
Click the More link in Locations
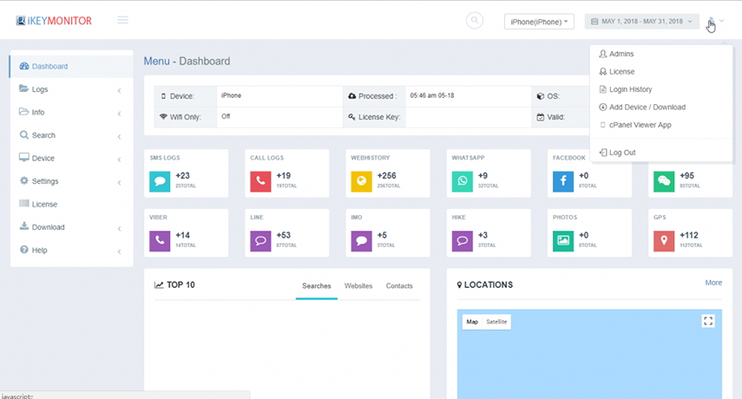click(713, 282)
